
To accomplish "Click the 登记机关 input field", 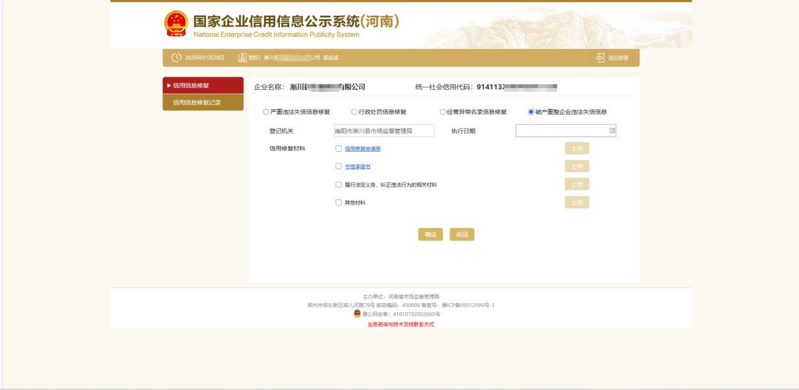I will tap(384, 131).
